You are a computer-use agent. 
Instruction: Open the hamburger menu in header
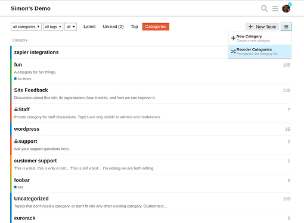point(275,8)
